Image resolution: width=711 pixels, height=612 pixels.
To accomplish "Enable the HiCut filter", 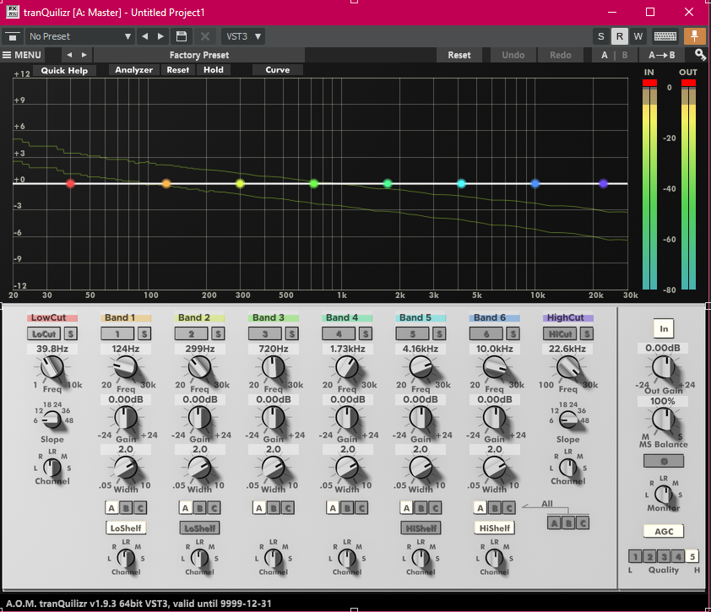I will point(560,334).
